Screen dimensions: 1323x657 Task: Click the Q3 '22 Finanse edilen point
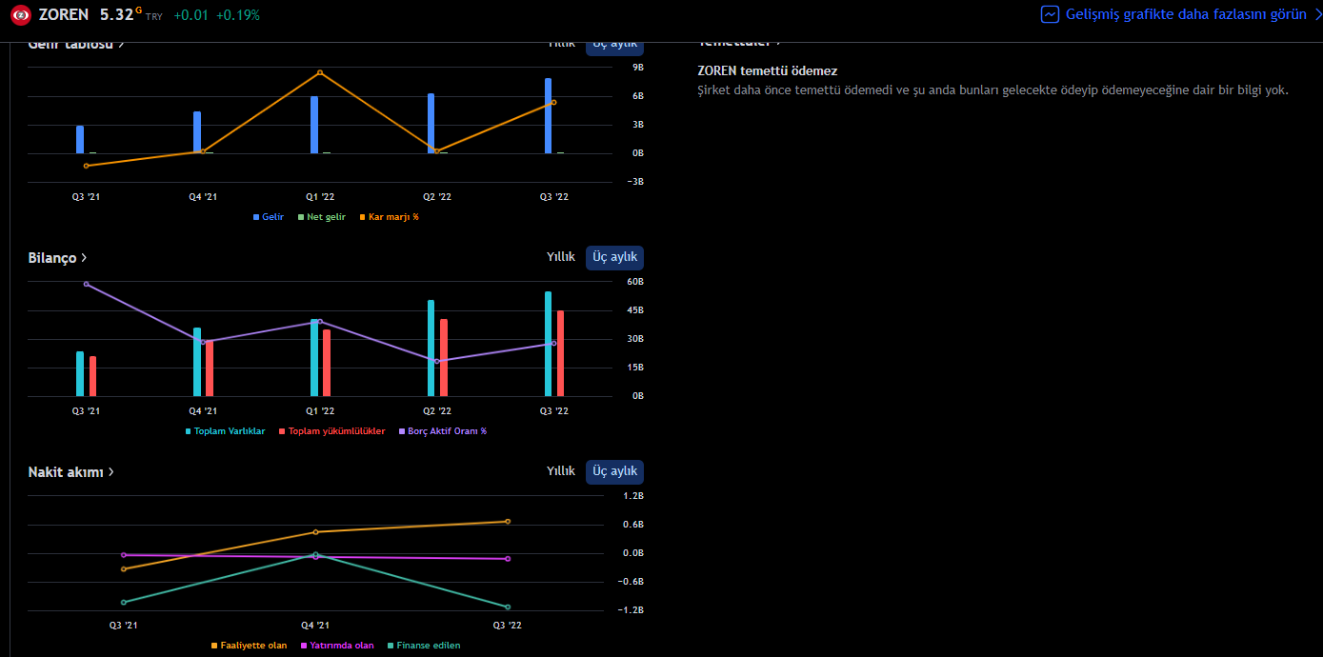(x=508, y=607)
